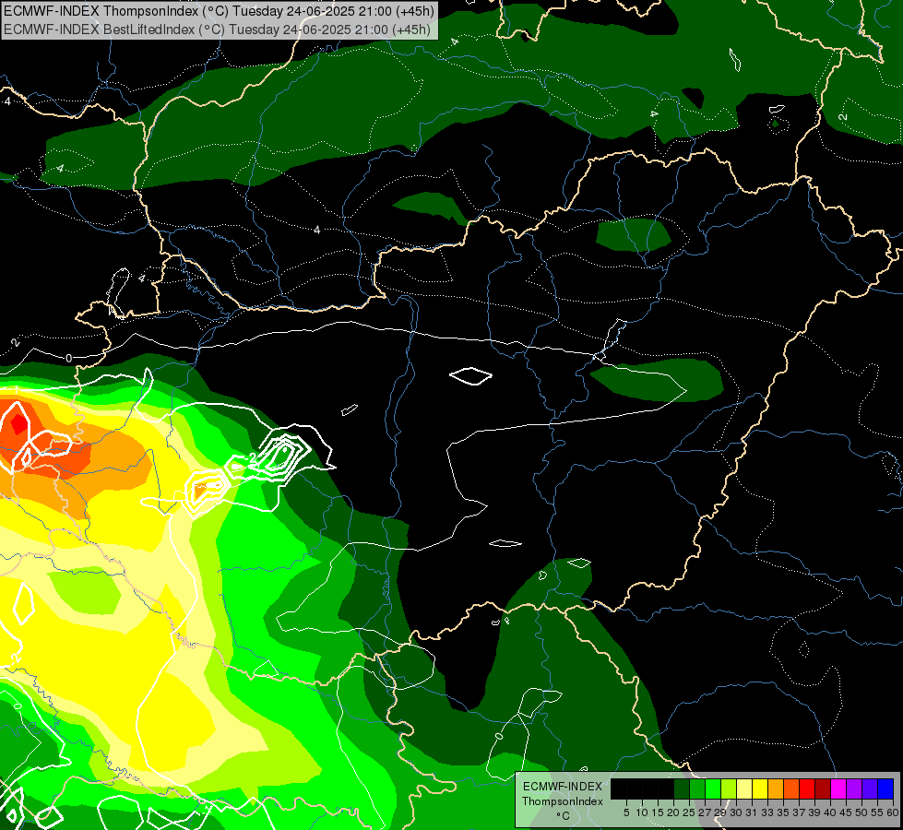Select the purple 45–50 legend swatch

(854, 788)
